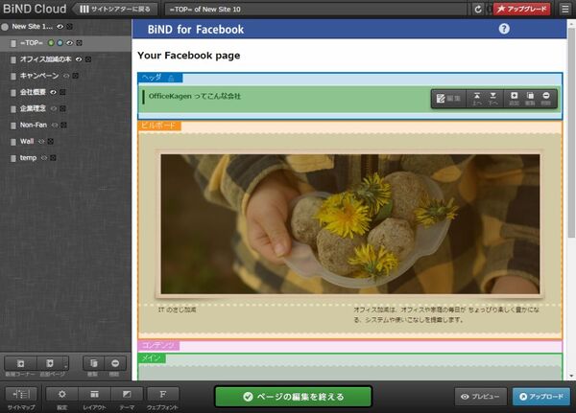Click the IT のさじ加減 caption text
The height and width of the screenshot is (413, 576).
[177, 310]
